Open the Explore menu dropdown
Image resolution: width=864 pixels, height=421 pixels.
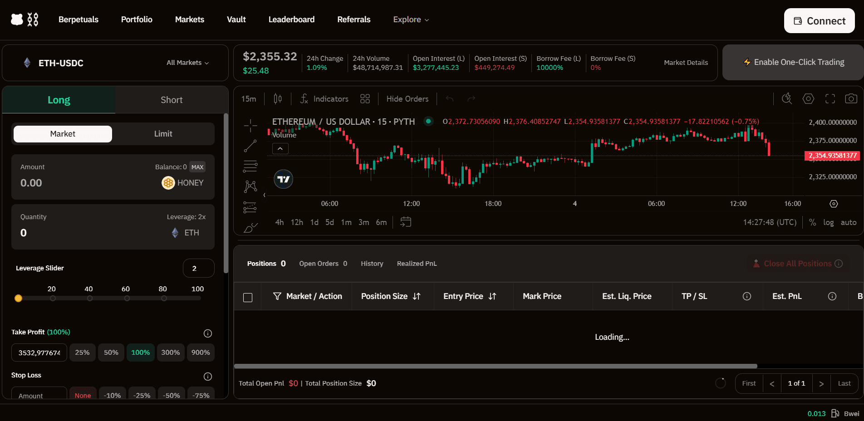pos(411,20)
